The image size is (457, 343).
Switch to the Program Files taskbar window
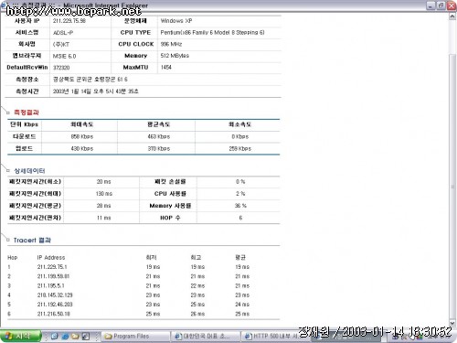pyautogui.click(x=135, y=337)
